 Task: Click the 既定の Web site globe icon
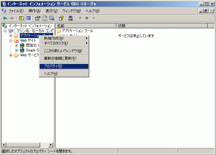22,45
